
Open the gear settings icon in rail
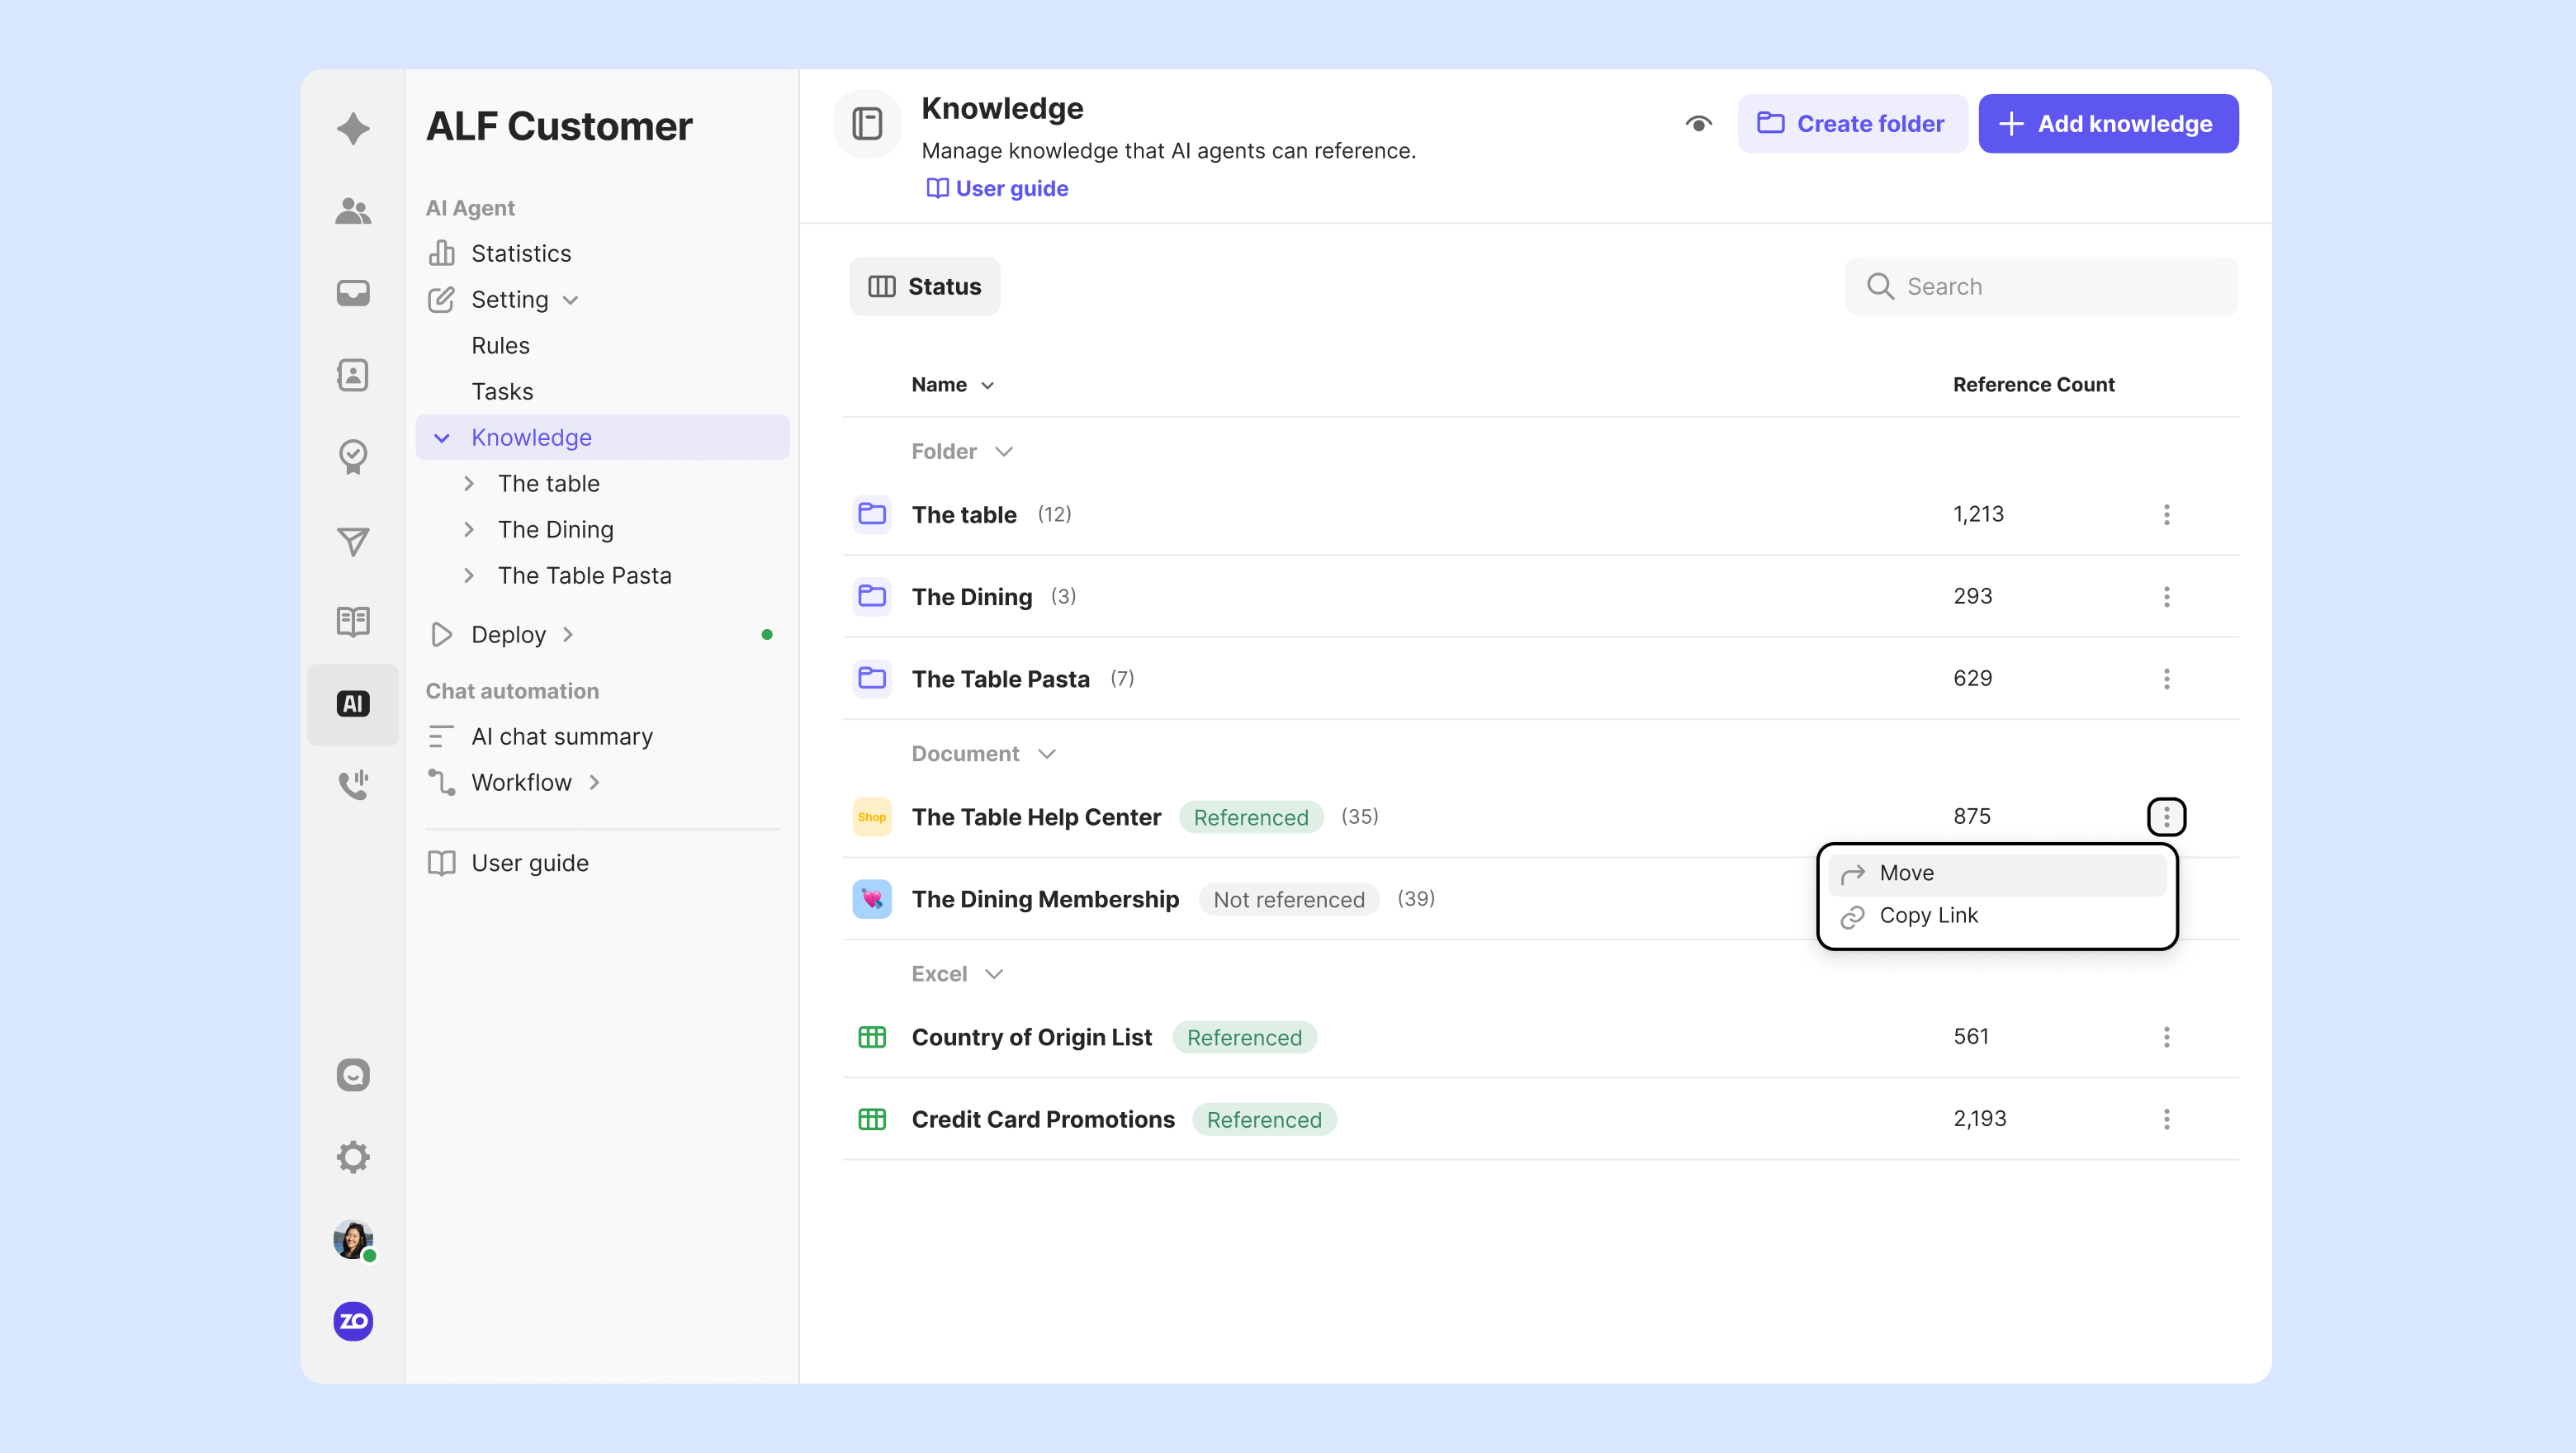coord(352,1157)
